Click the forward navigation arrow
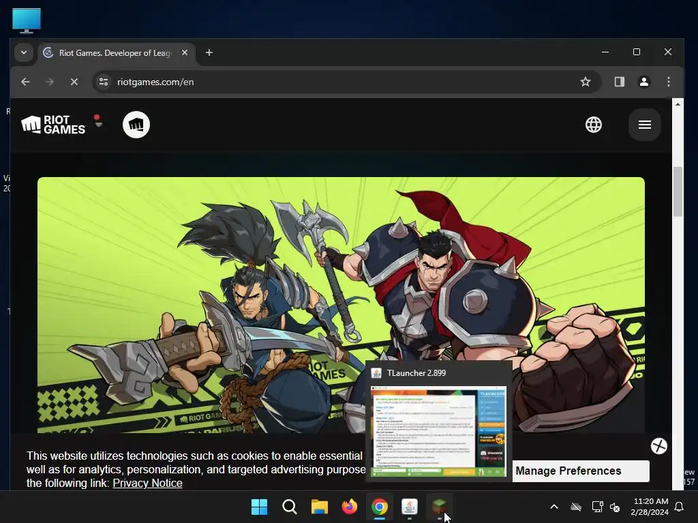Screen dimensions: 698x523 point(50,82)
